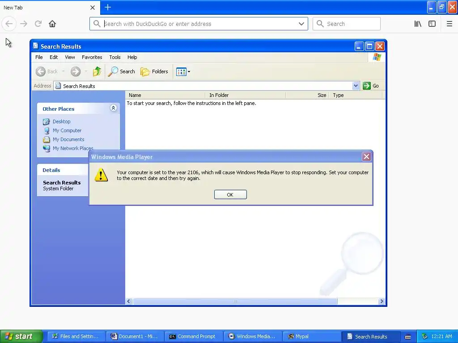Click the browser forward arrow
The width and height of the screenshot is (458, 343).
click(x=24, y=24)
